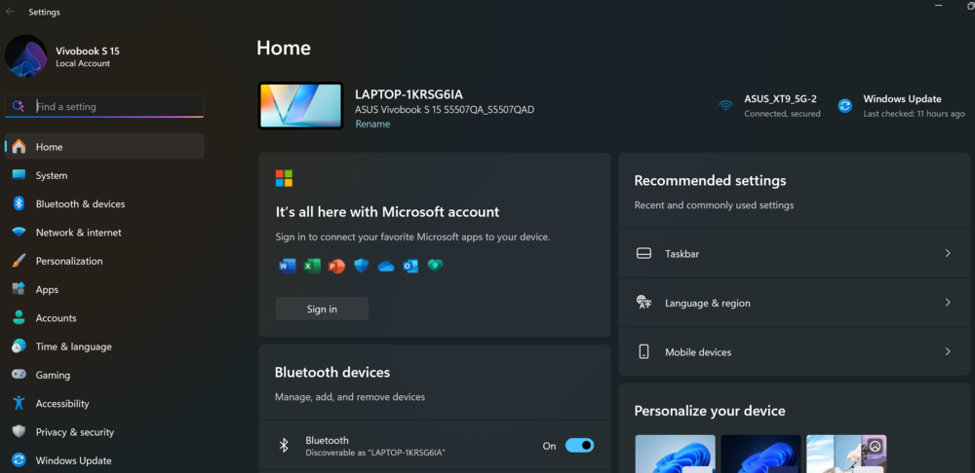The height and width of the screenshot is (473, 975).
Task: Turn off the Bluetooth toggle
Action: (579, 446)
